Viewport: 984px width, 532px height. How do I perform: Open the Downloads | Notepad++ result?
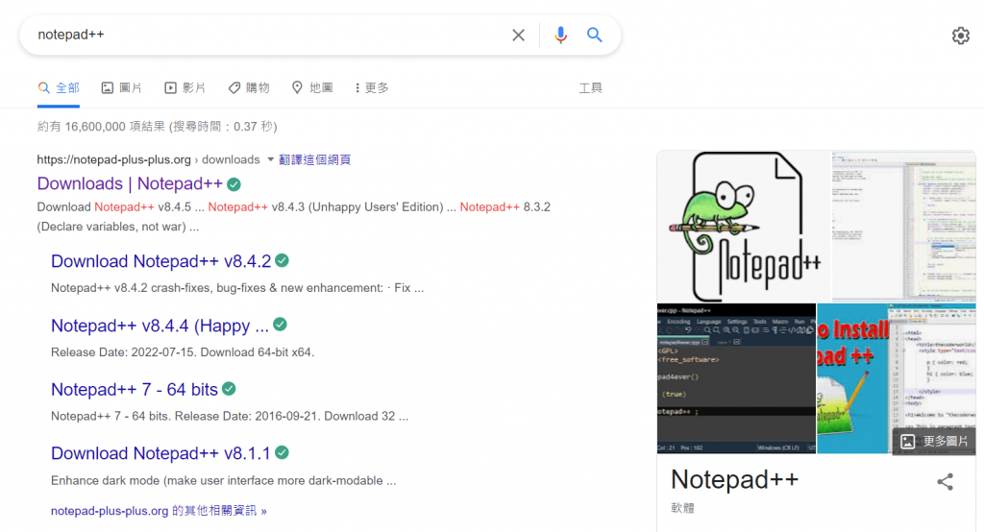pyautogui.click(x=130, y=183)
